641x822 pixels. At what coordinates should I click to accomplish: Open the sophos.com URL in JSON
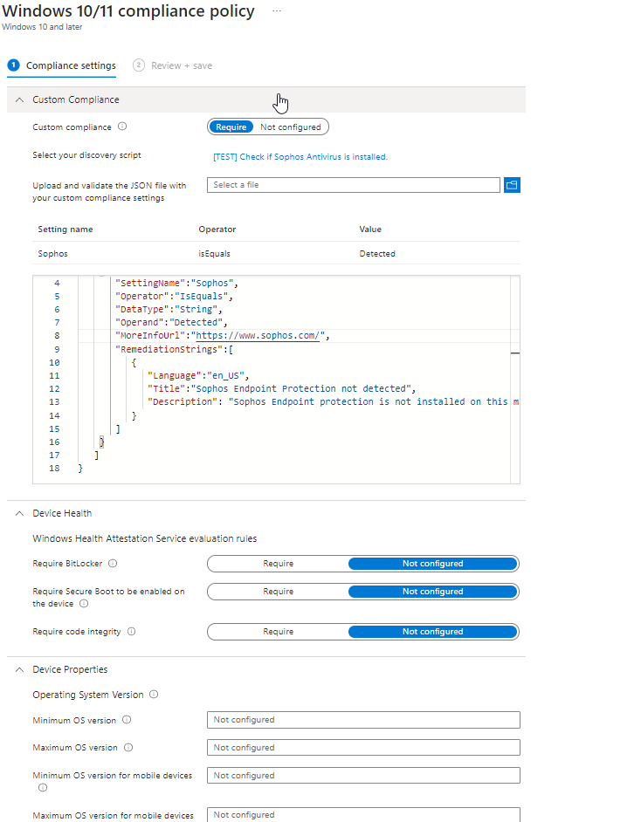[258, 335]
